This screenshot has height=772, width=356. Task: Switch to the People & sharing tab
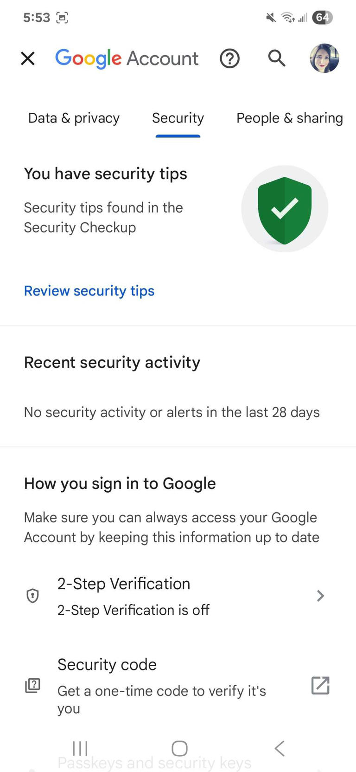289,118
